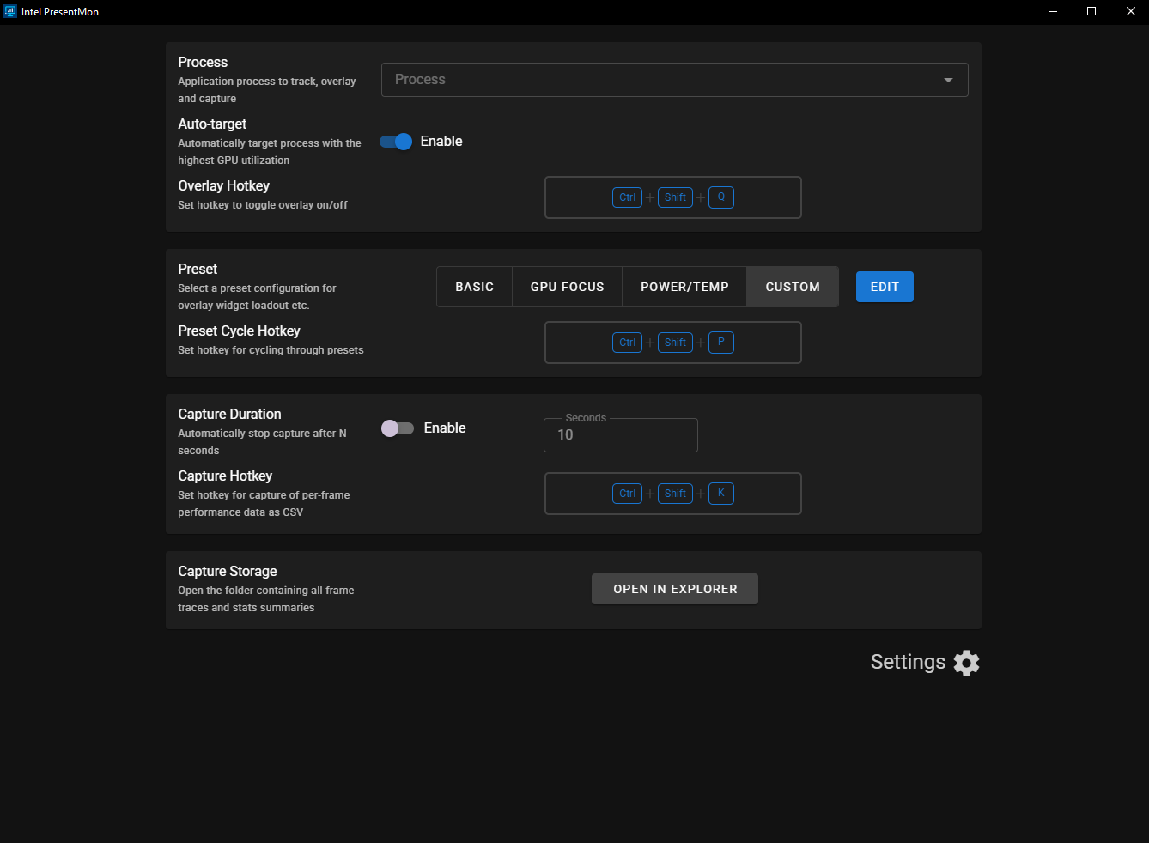The height and width of the screenshot is (843, 1149).
Task: Click the K key chip in Capture Hotkey
Action: [x=721, y=494]
